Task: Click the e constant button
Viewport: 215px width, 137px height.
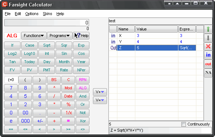Action: tap(11, 121)
